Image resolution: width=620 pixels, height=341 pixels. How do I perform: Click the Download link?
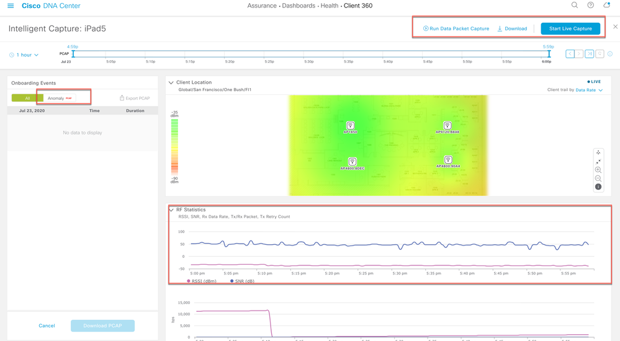[512, 29]
